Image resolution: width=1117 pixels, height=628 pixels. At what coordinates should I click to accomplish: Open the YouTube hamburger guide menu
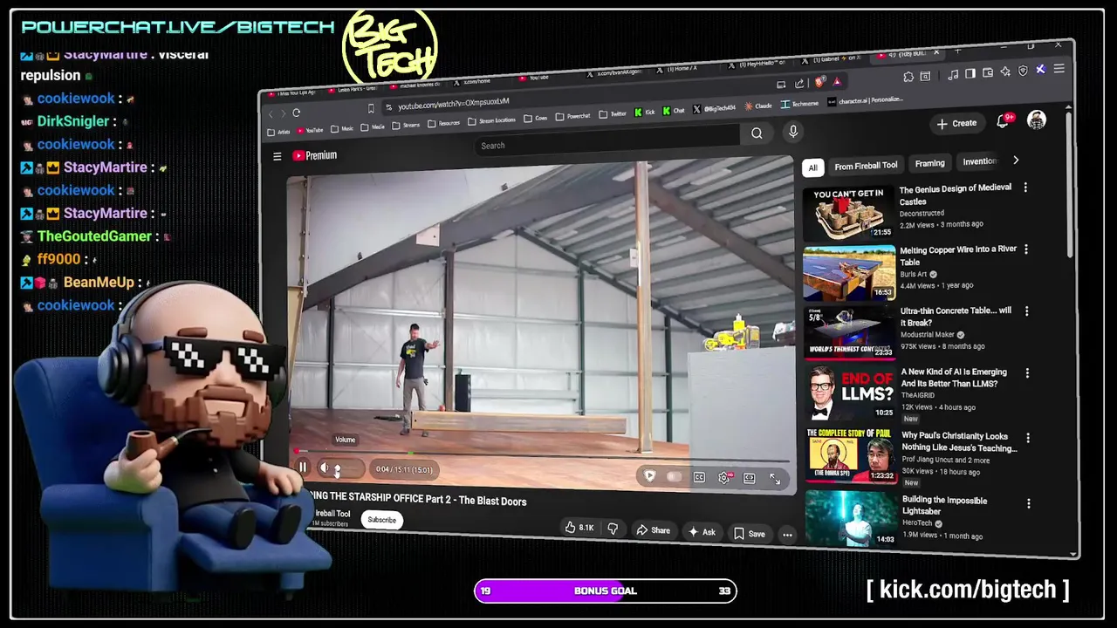click(x=278, y=156)
